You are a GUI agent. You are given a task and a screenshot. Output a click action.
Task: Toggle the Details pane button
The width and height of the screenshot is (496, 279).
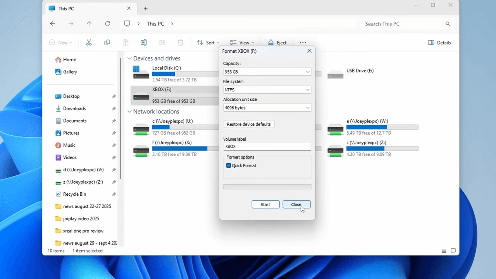439,43
